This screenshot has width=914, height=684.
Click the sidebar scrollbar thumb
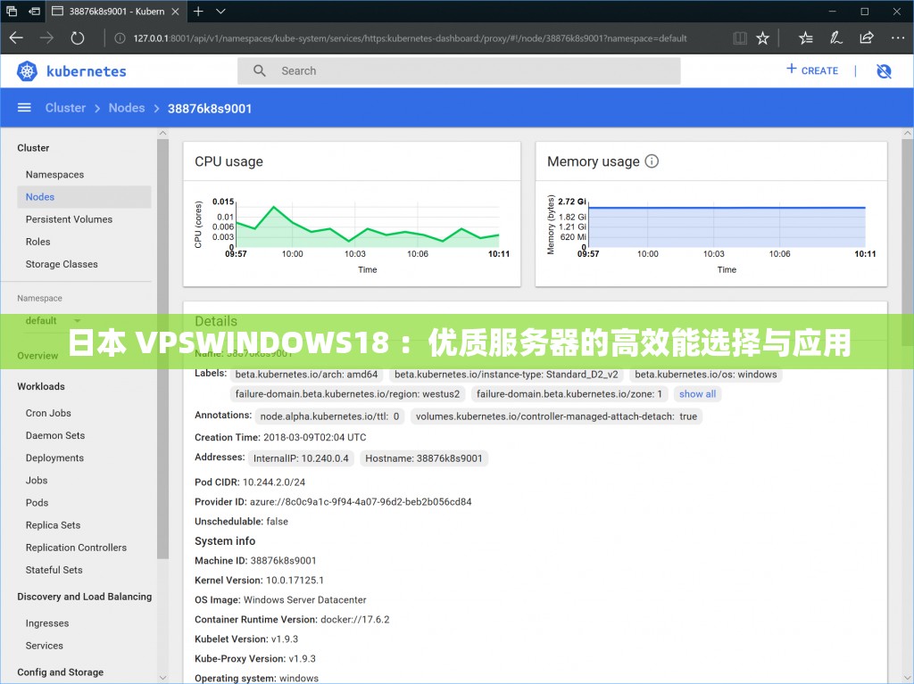162,349
